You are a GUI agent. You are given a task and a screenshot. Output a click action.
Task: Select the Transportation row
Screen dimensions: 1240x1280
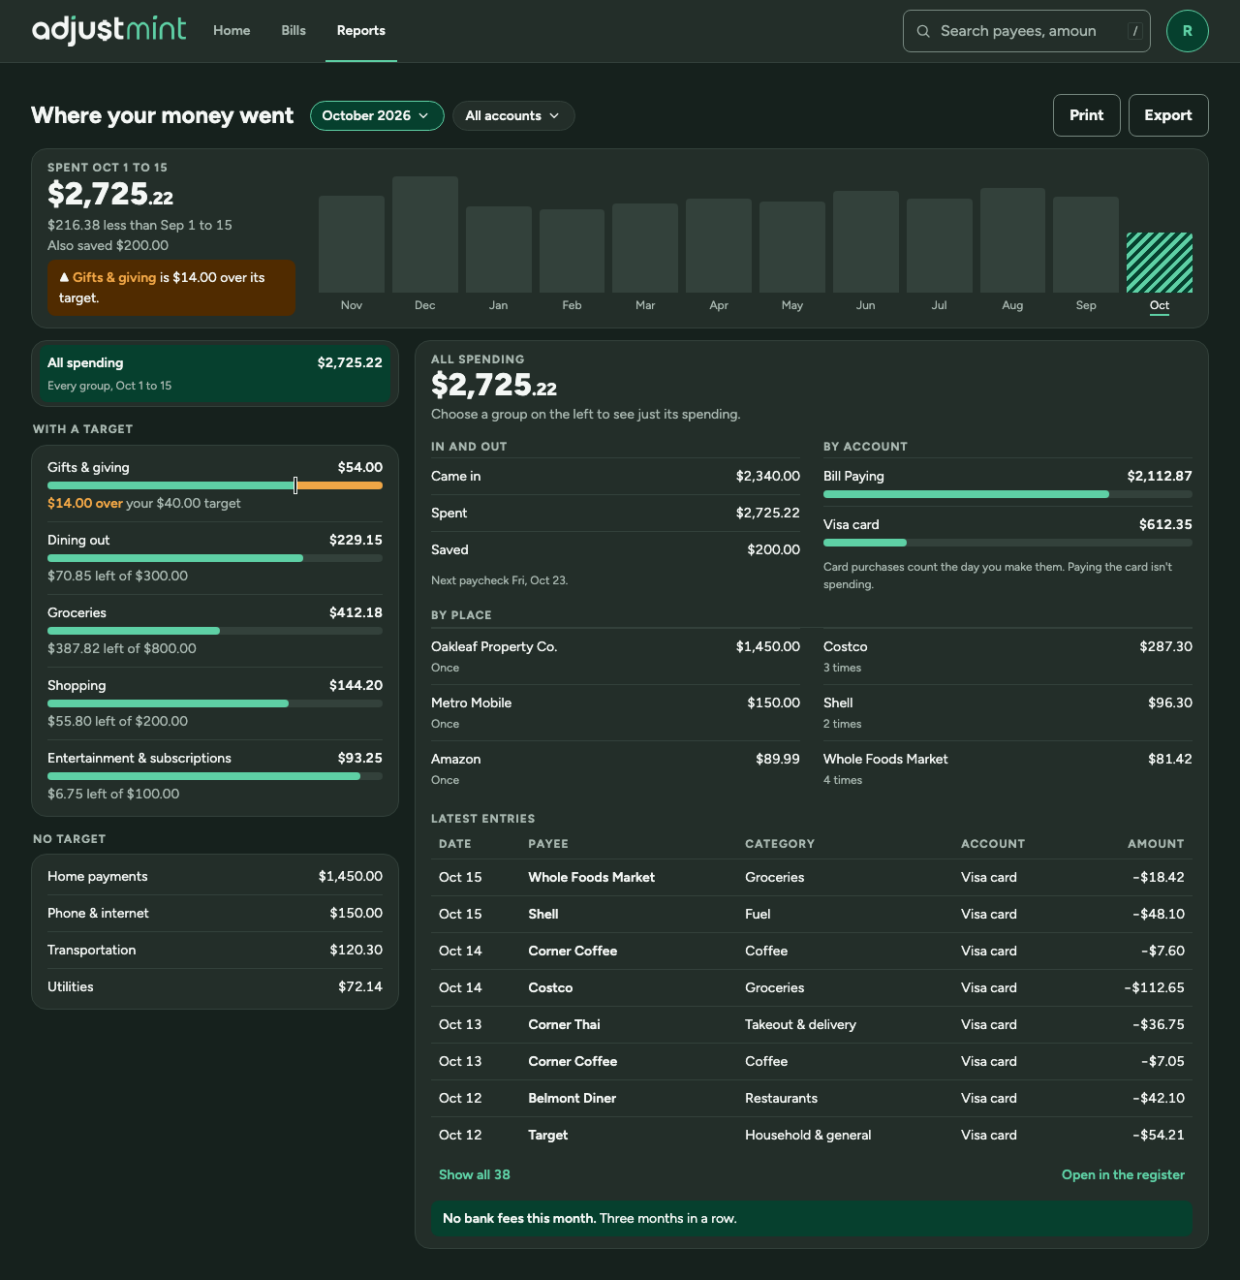215,950
